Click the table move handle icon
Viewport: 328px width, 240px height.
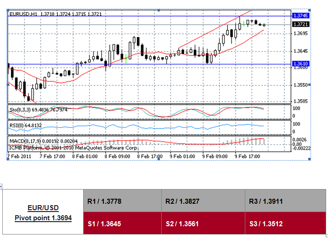coord(1,186)
